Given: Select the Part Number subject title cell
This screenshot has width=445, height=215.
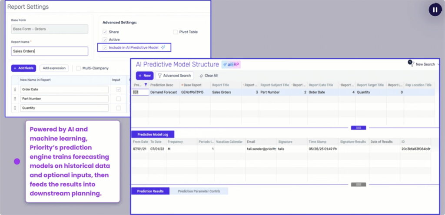Looking at the screenshot, I should [274, 92].
